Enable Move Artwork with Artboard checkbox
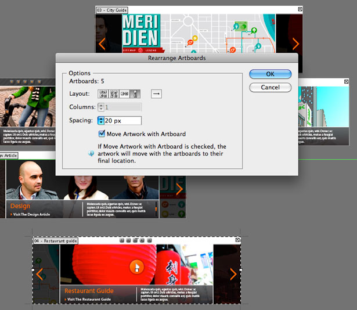 102,134
